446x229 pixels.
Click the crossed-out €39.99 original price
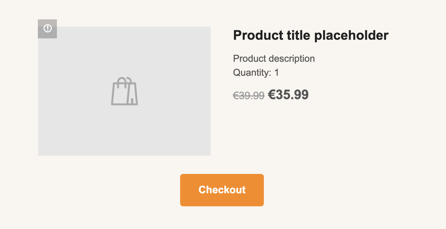pyautogui.click(x=249, y=95)
